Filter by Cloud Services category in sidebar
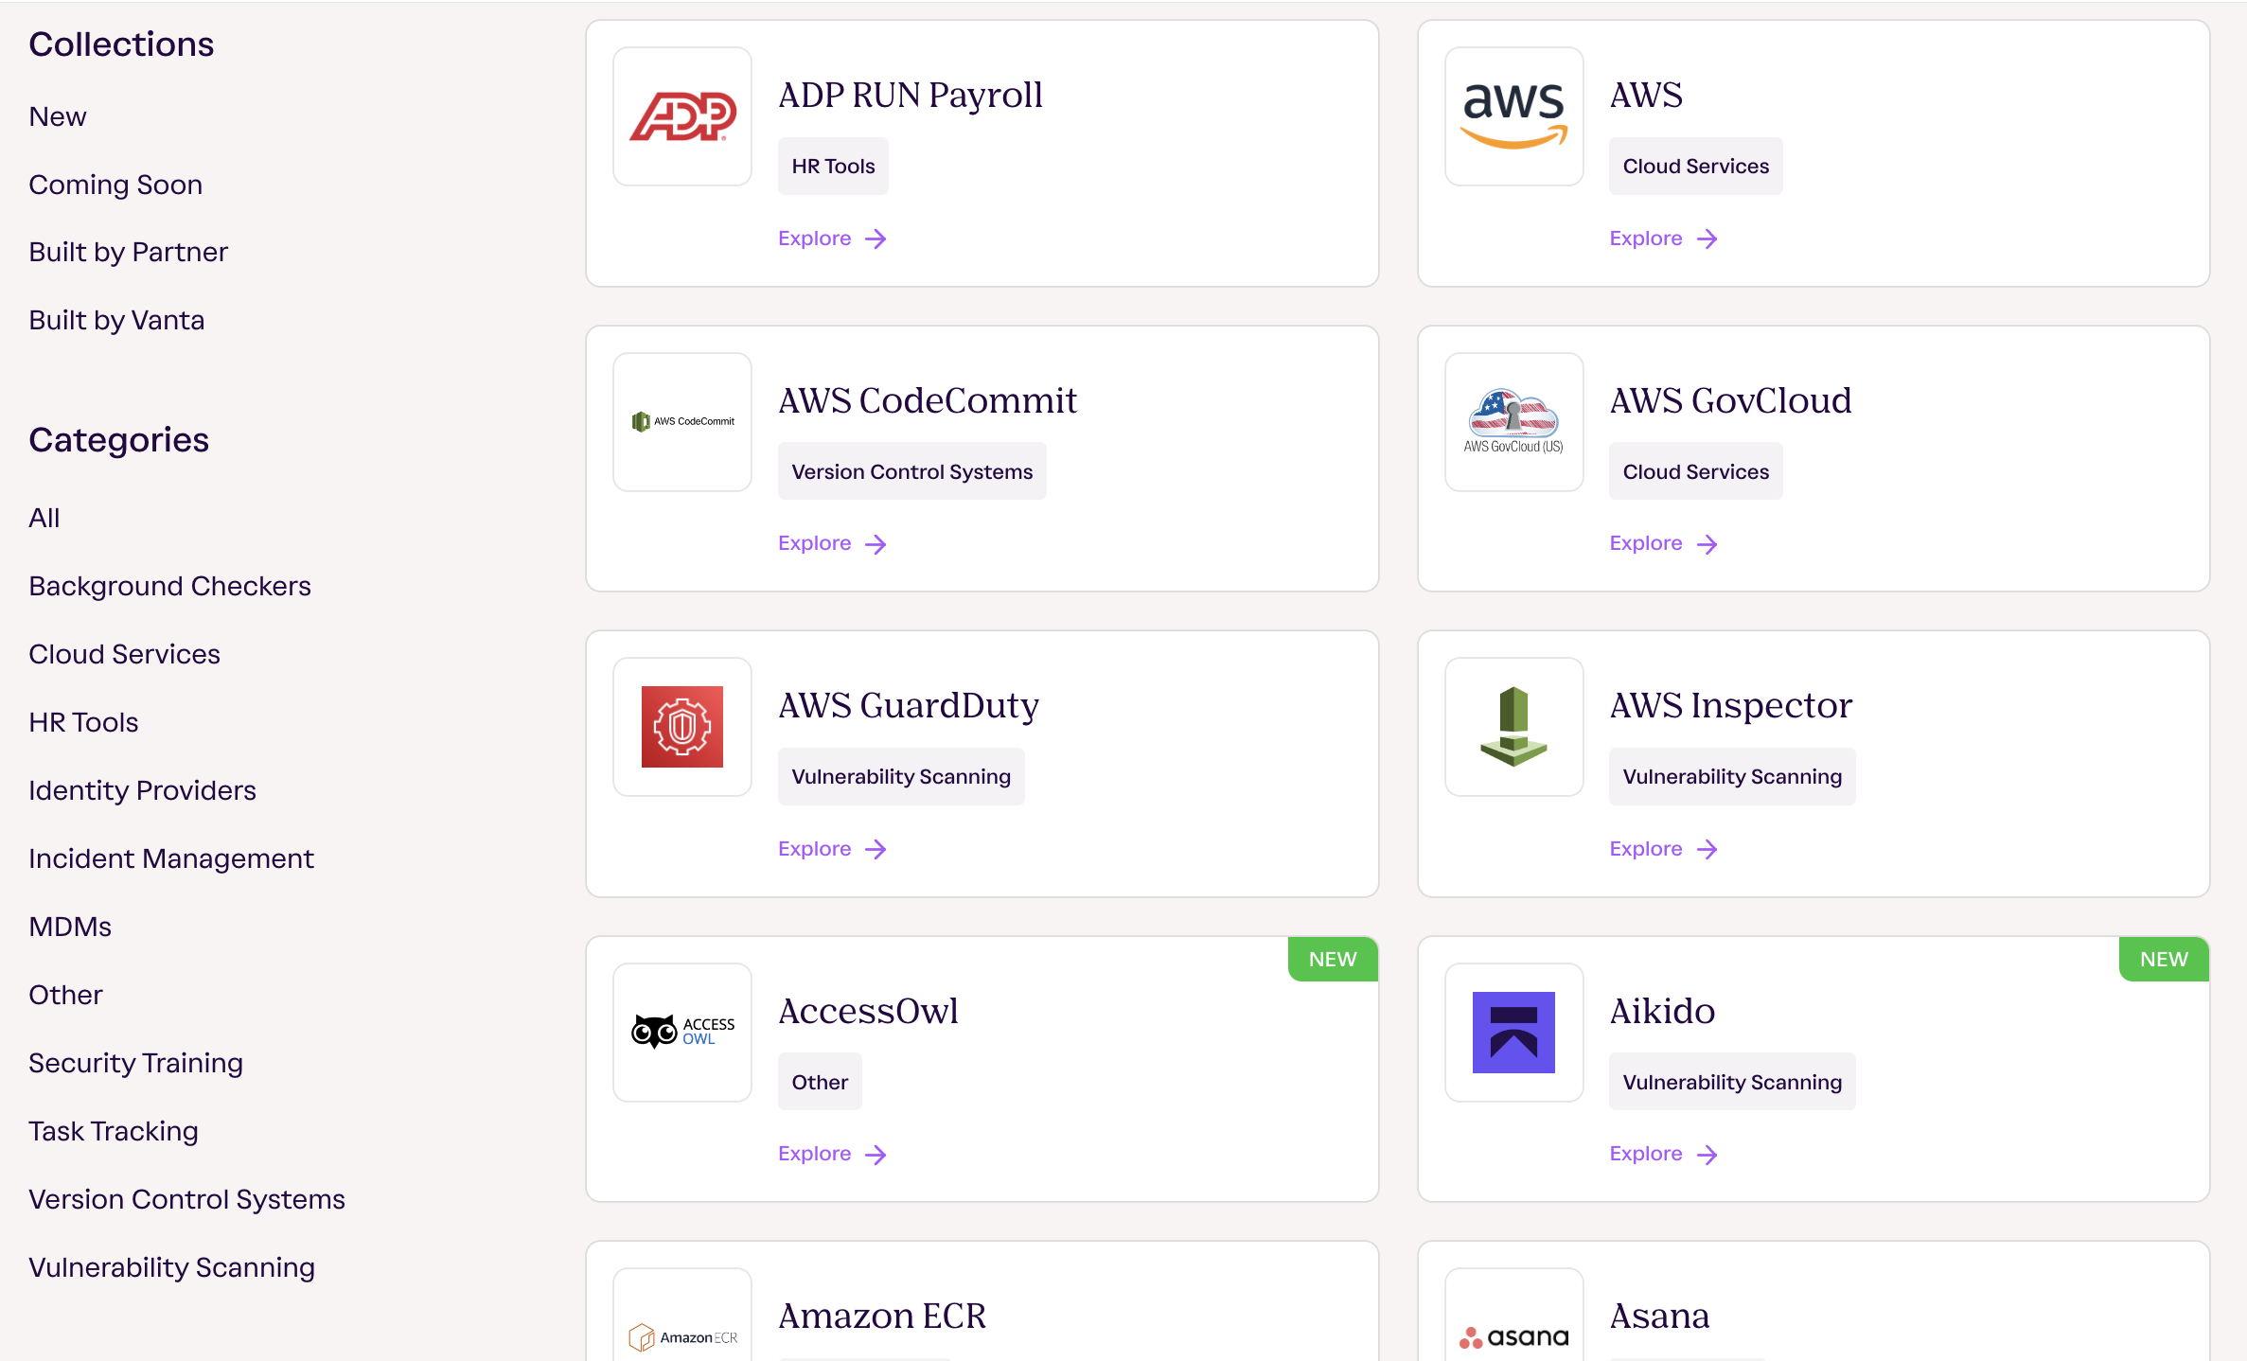This screenshot has height=1361, width=2247. tap(124, 654)
